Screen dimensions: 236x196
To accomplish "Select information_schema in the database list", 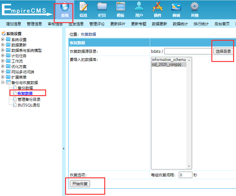I will pyautogui.click(x=169, y=60).
